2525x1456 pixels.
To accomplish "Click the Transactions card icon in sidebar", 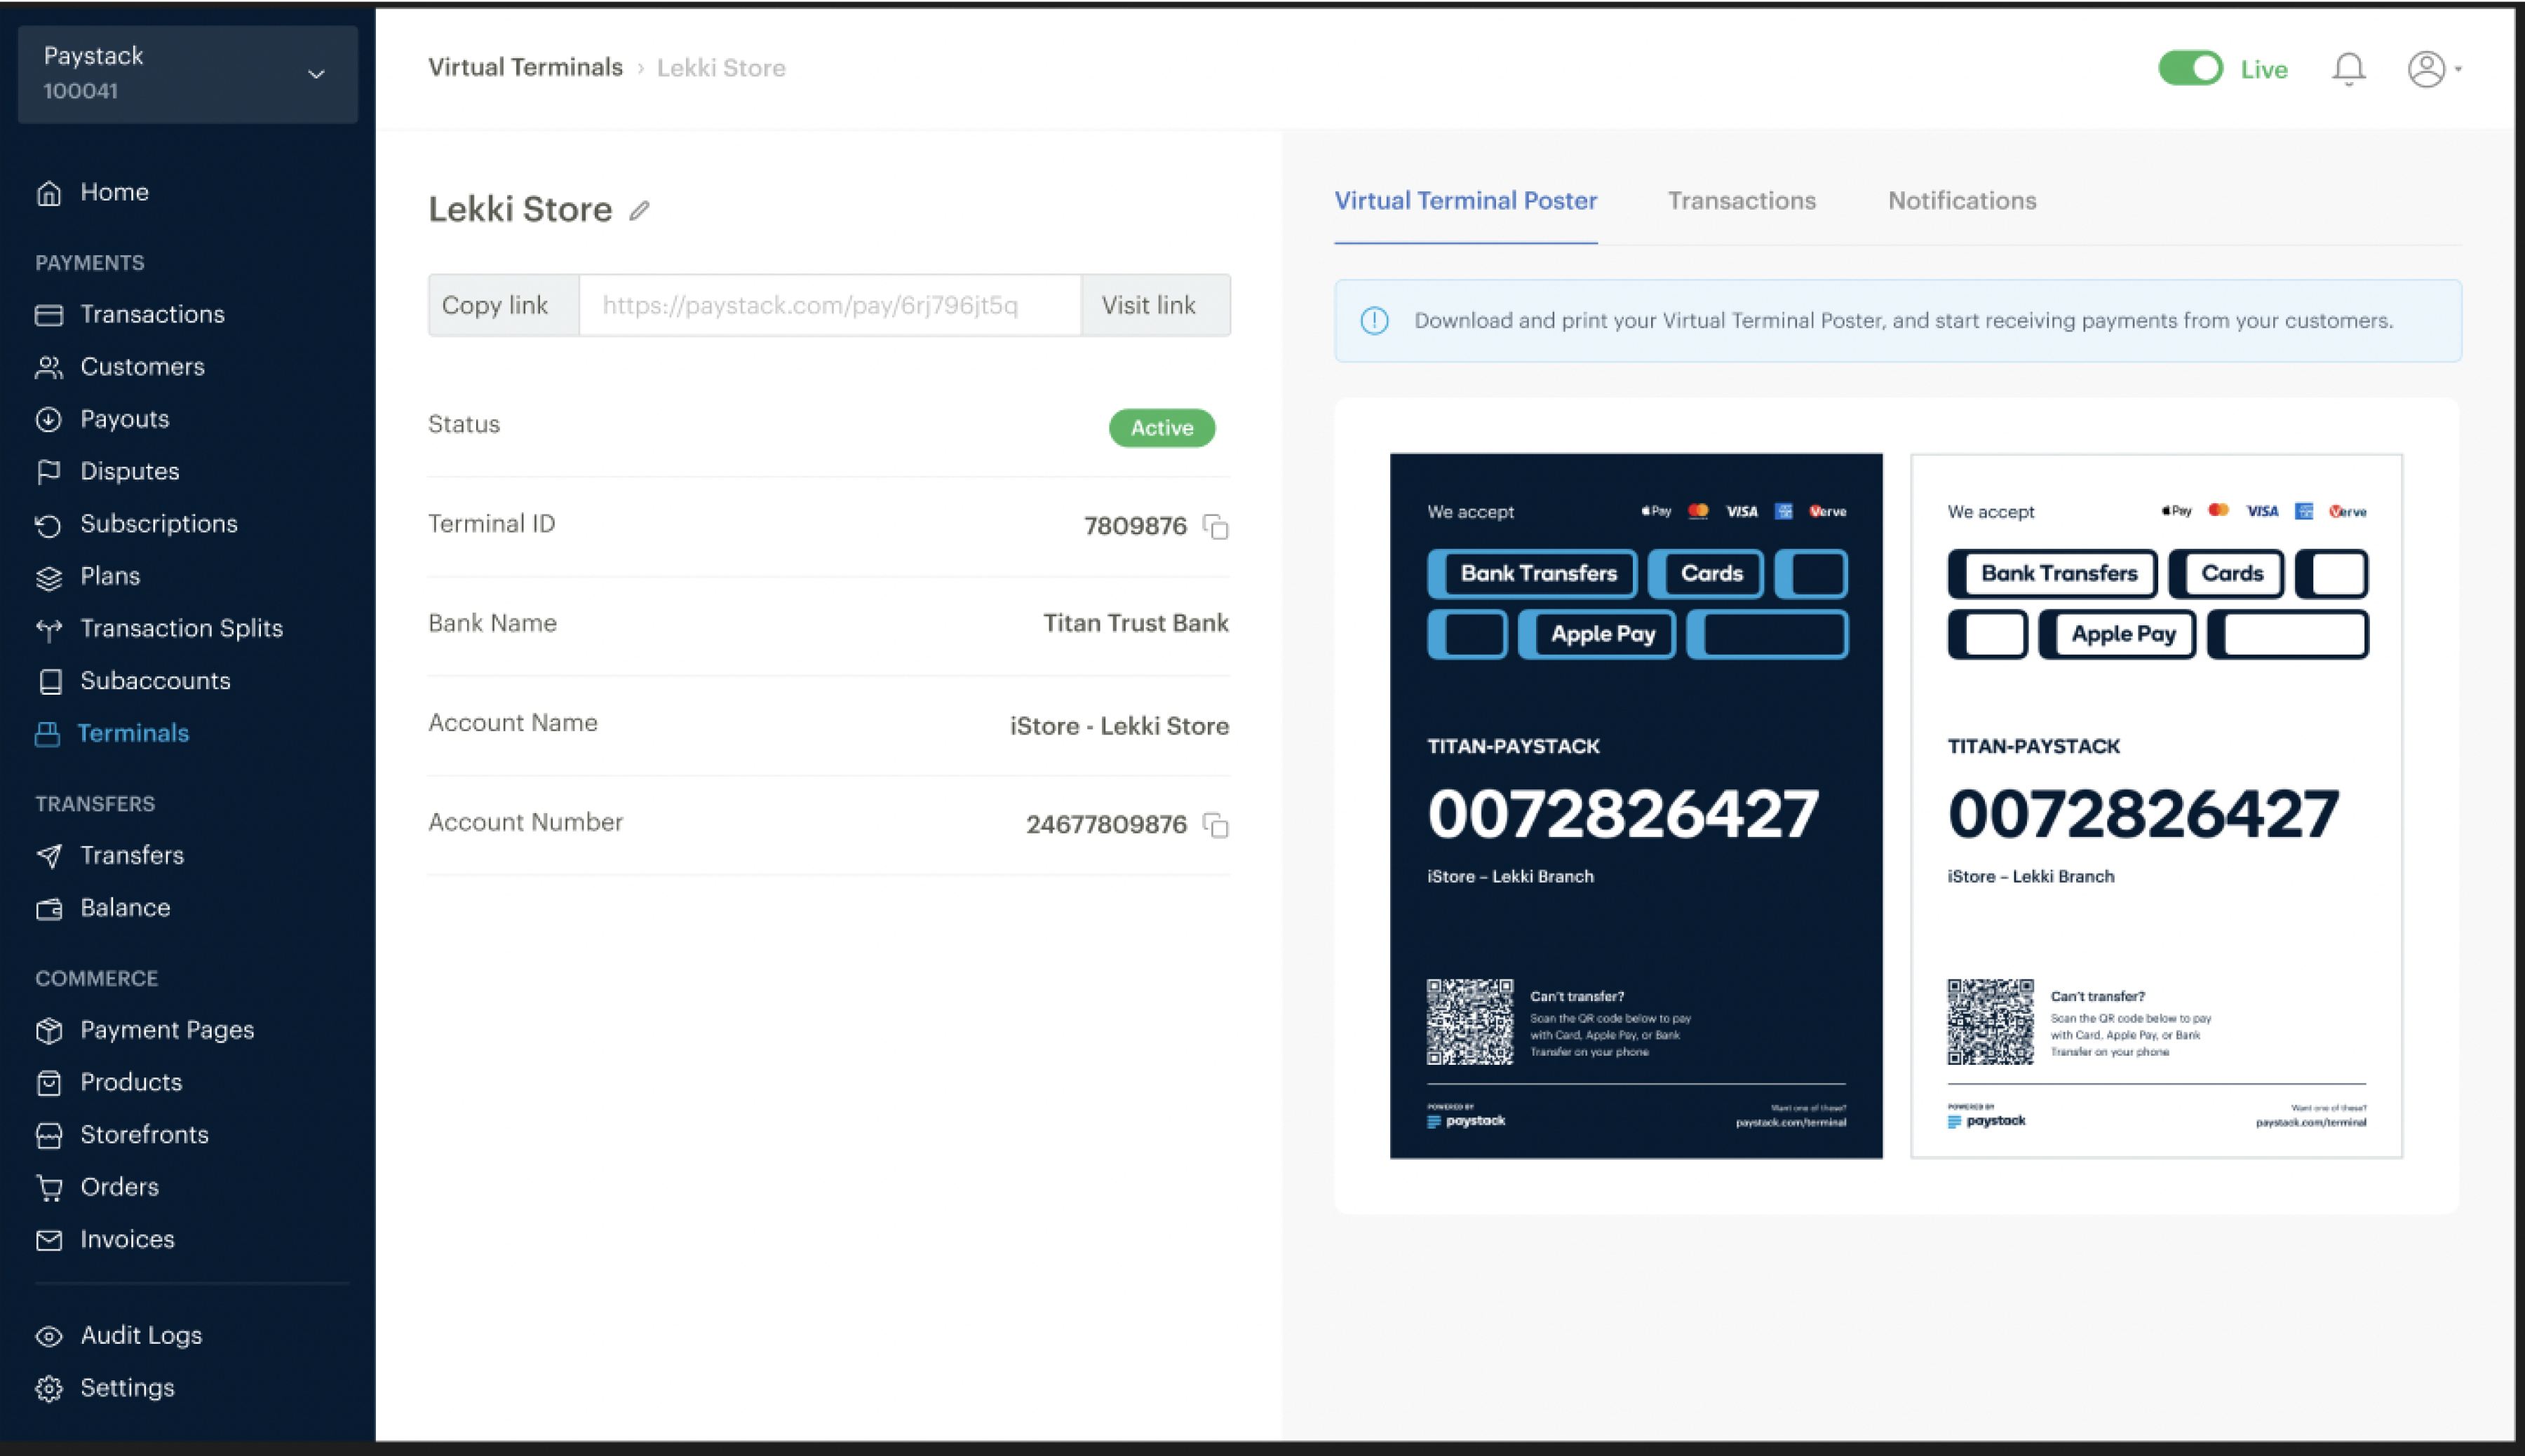I will point(49,315).
